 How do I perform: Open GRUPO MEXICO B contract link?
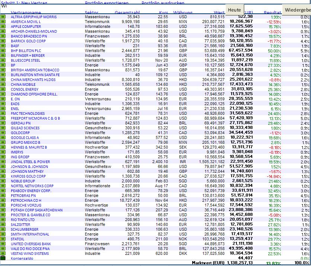26,142
